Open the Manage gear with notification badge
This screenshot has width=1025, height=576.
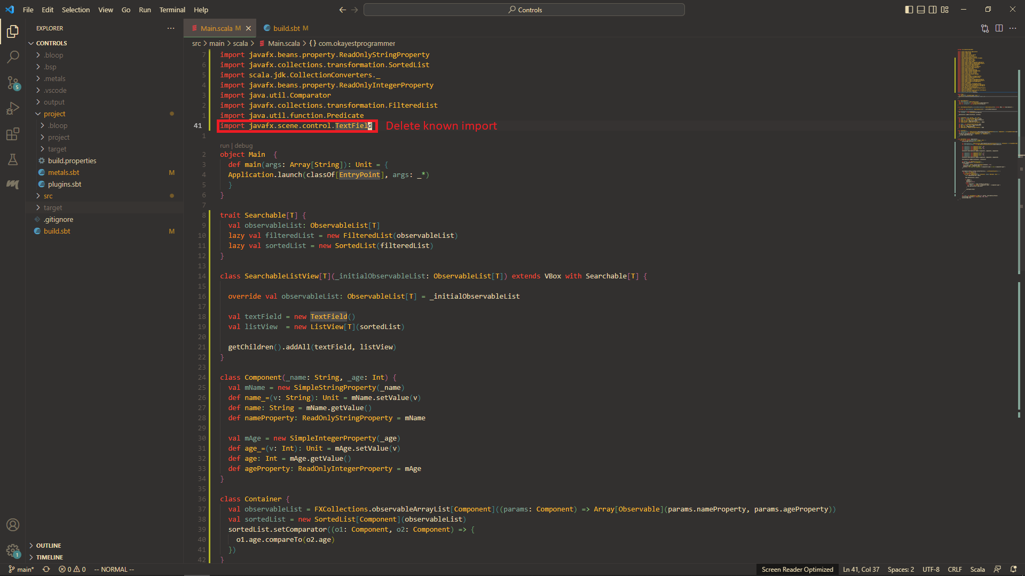(x=13, y=551)
